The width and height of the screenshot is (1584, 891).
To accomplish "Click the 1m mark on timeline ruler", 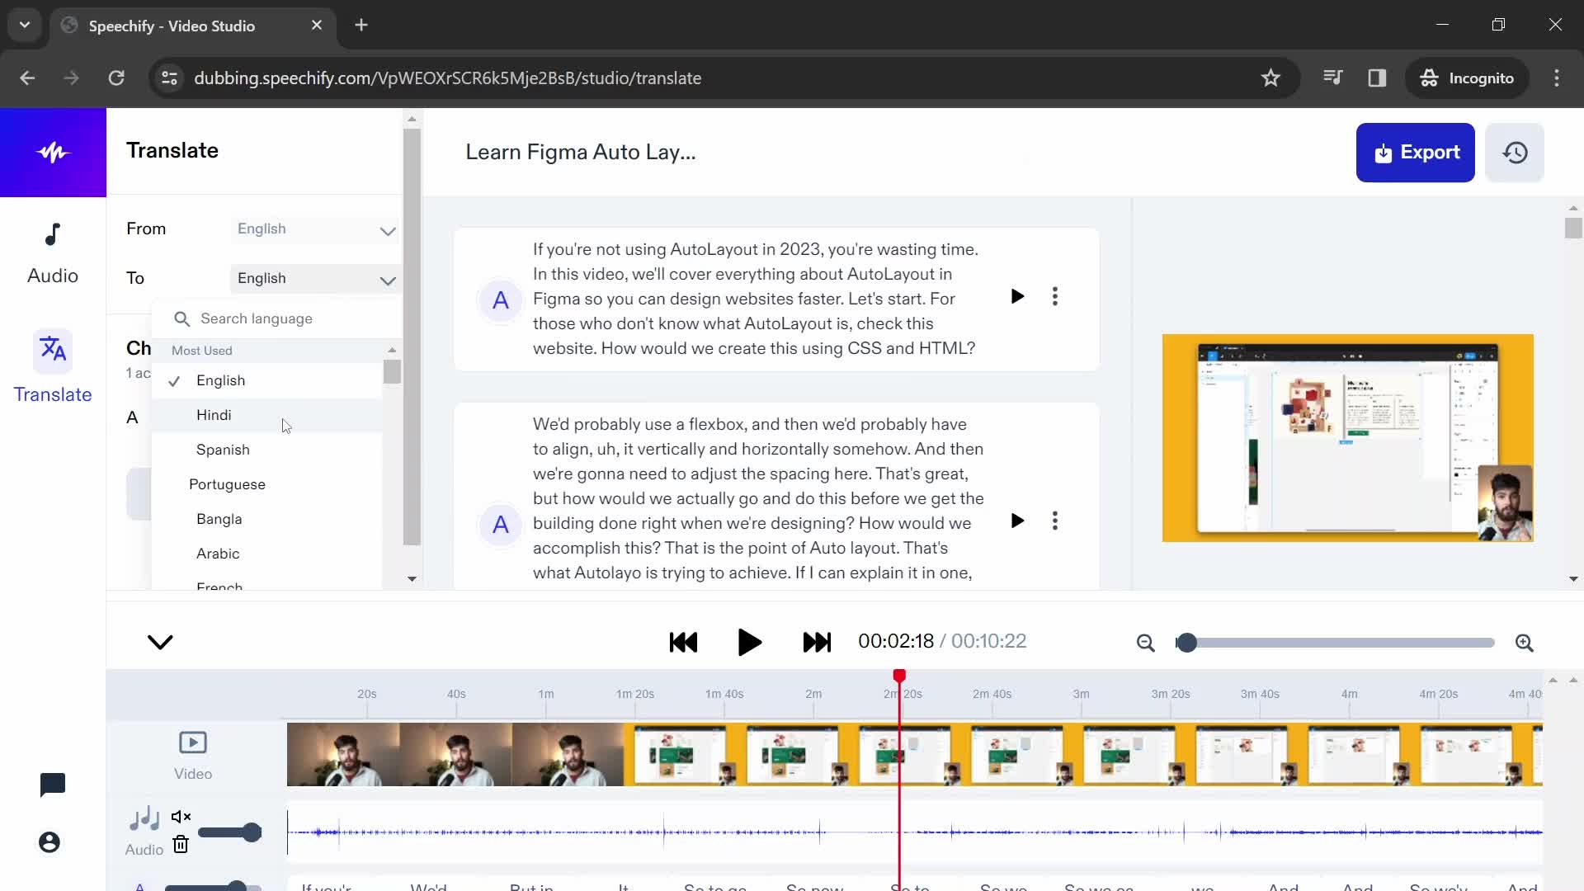I will click(x=546, y=694).
